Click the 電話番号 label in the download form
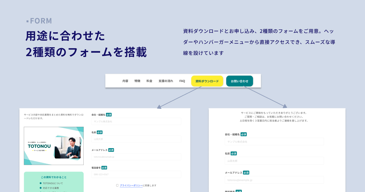The height and width of the screenshot is (192, 365). pyautogui.click(x=96, y=168)
